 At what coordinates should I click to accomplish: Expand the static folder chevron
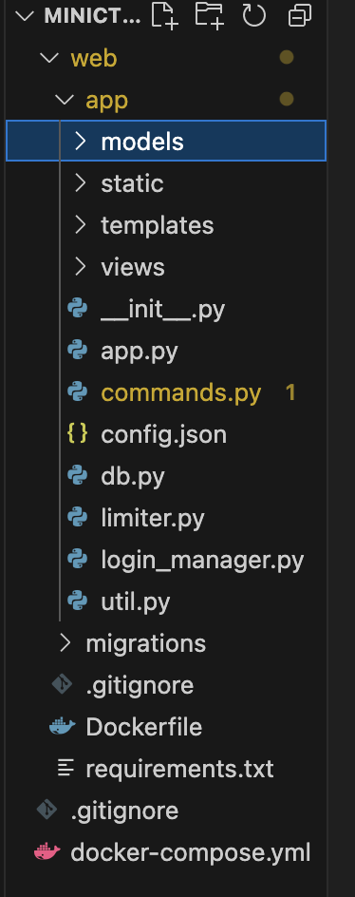81,183
